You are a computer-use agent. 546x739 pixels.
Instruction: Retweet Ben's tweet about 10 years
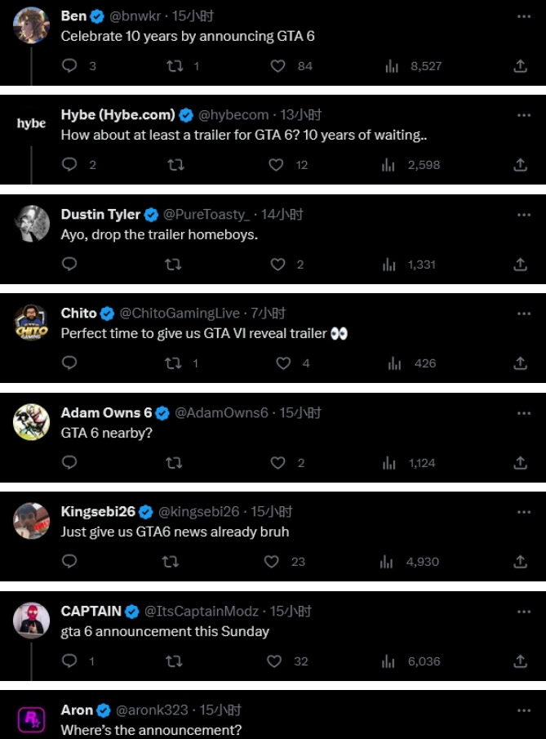pos(175,66)
